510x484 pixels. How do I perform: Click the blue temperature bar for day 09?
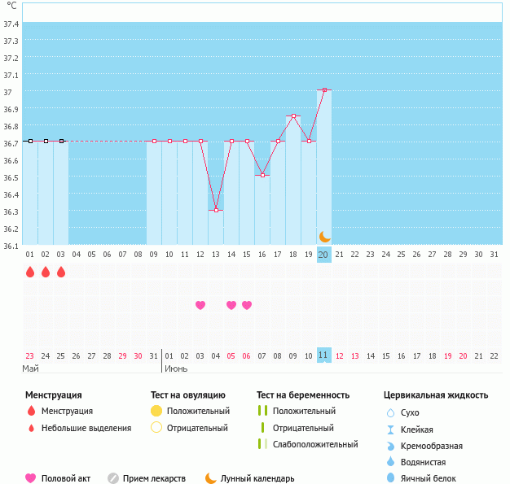[154, 195]
